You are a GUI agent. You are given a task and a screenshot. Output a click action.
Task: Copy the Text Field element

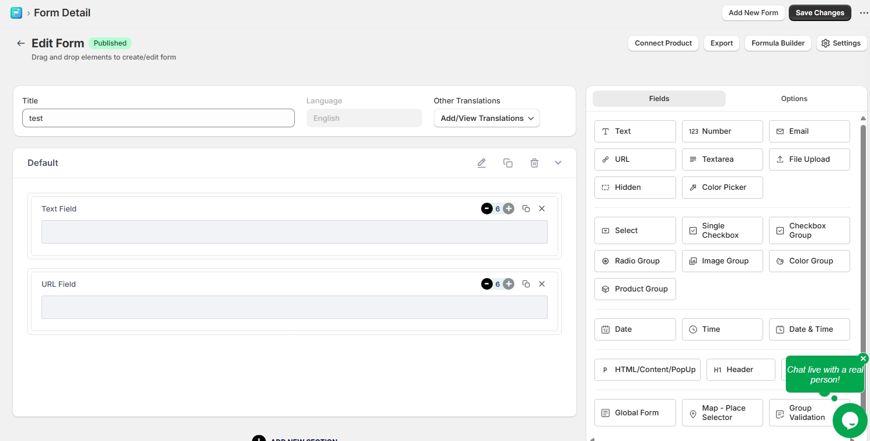click(x=526, y=209)
